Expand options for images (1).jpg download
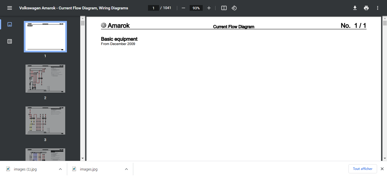The height and width of the screenshot is (177, 387). coord(60,169)
